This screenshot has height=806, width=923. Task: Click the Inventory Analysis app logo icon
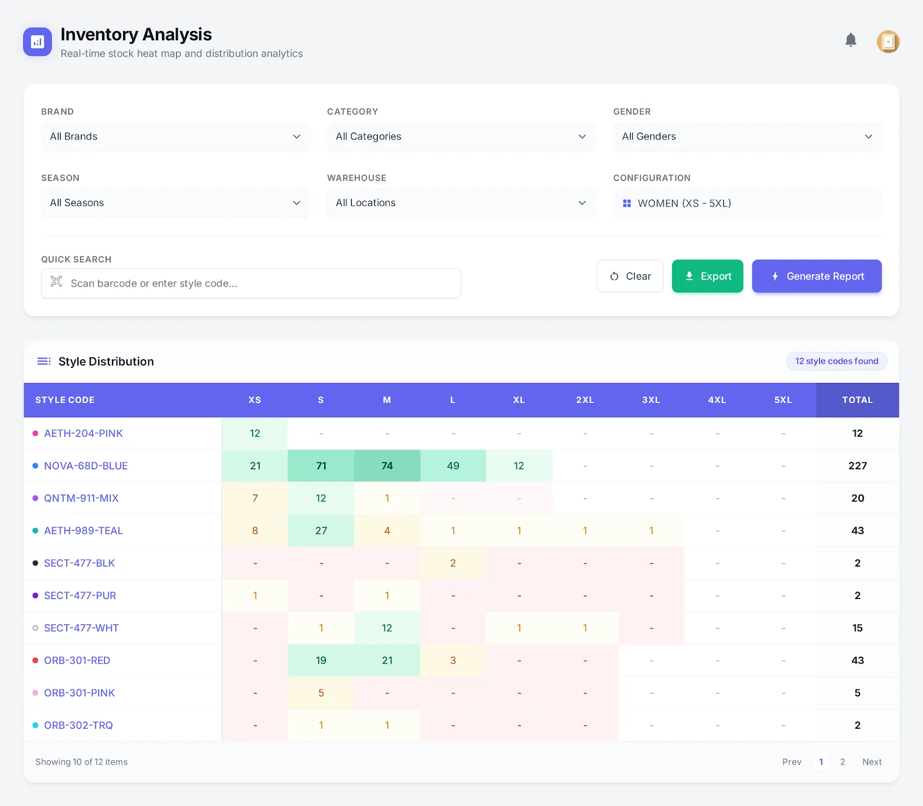pyautogui.click(x=37, y=41)
